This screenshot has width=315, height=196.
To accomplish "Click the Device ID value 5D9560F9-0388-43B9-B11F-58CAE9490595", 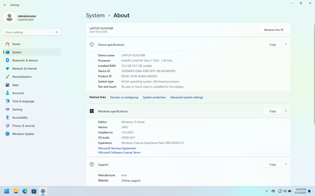I will coord(148,71).
